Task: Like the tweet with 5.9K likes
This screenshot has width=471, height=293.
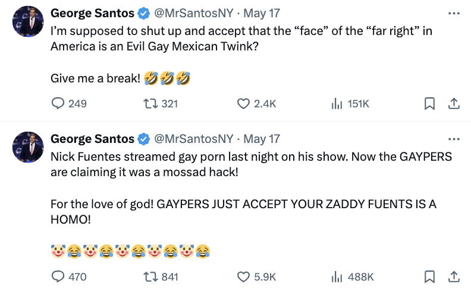Action: (243, 276)
